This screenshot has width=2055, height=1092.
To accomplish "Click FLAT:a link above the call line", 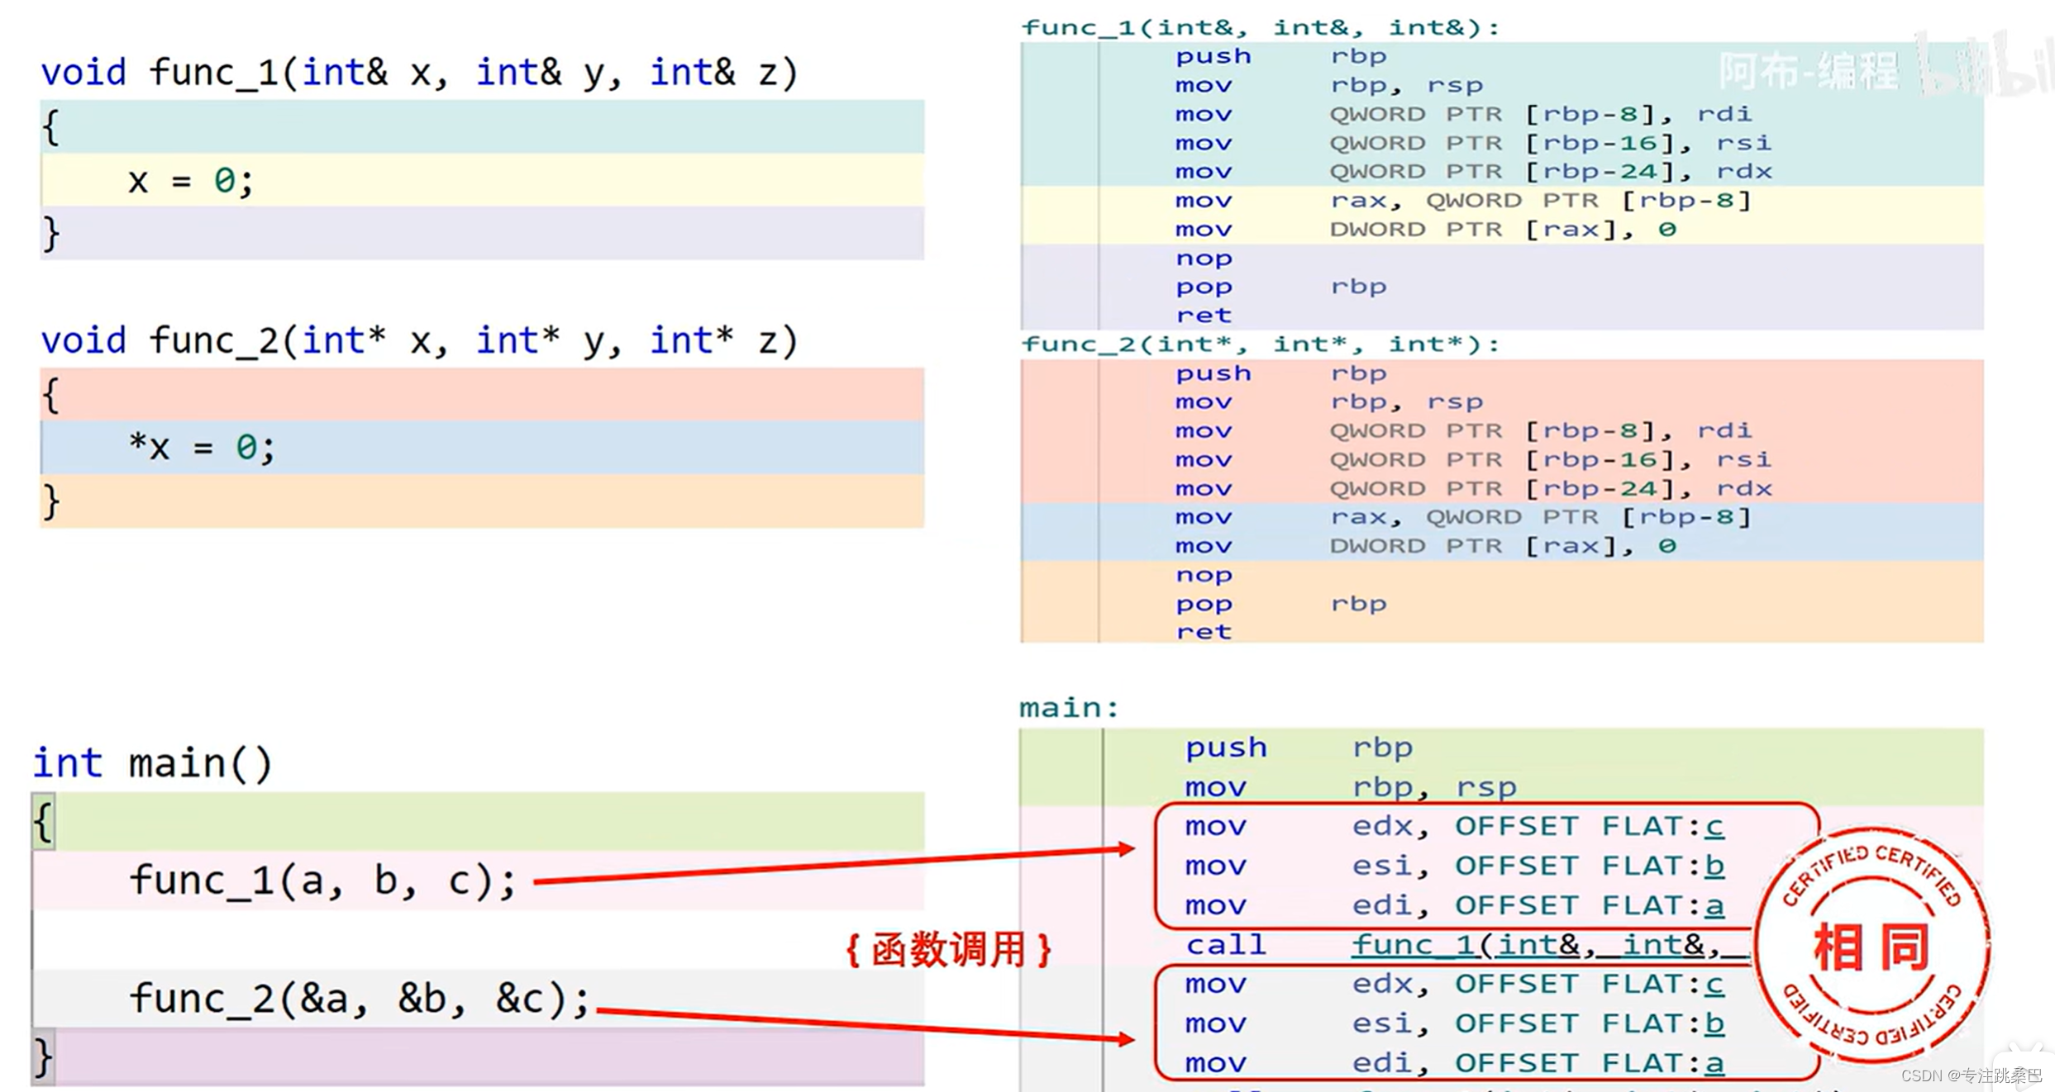I will 1714,905.
